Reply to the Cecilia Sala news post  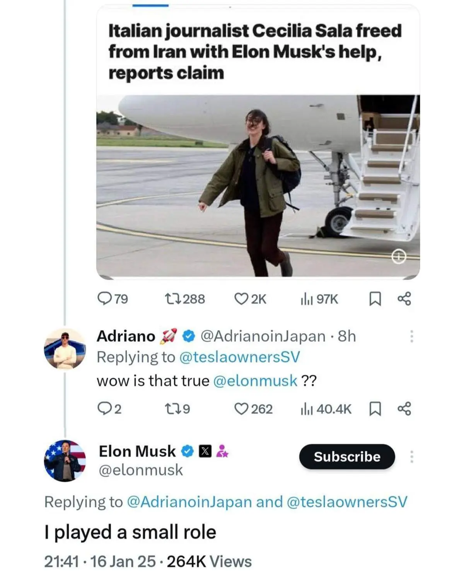(x=104, y=299)
